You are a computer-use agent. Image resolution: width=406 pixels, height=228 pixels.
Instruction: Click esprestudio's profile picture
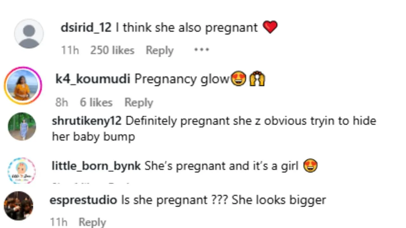(x=18, y=206)
